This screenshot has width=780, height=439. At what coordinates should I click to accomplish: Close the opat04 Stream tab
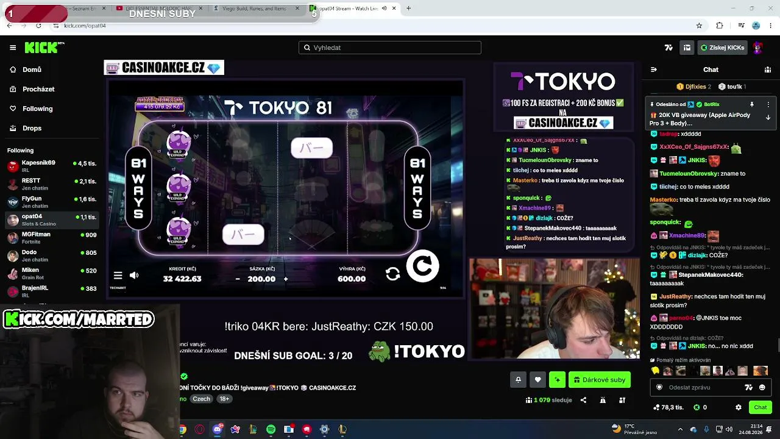pos(394,9)
